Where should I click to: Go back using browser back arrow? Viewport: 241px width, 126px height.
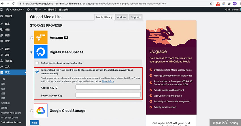pos(2,3)
